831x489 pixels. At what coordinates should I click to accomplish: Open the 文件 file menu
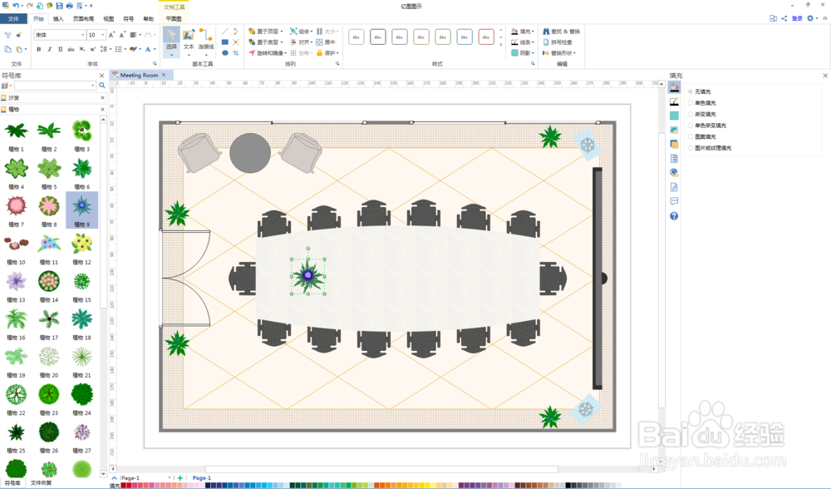(x=13, y=18)
